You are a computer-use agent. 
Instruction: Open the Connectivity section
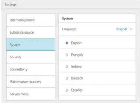click(x=31, y=69)
